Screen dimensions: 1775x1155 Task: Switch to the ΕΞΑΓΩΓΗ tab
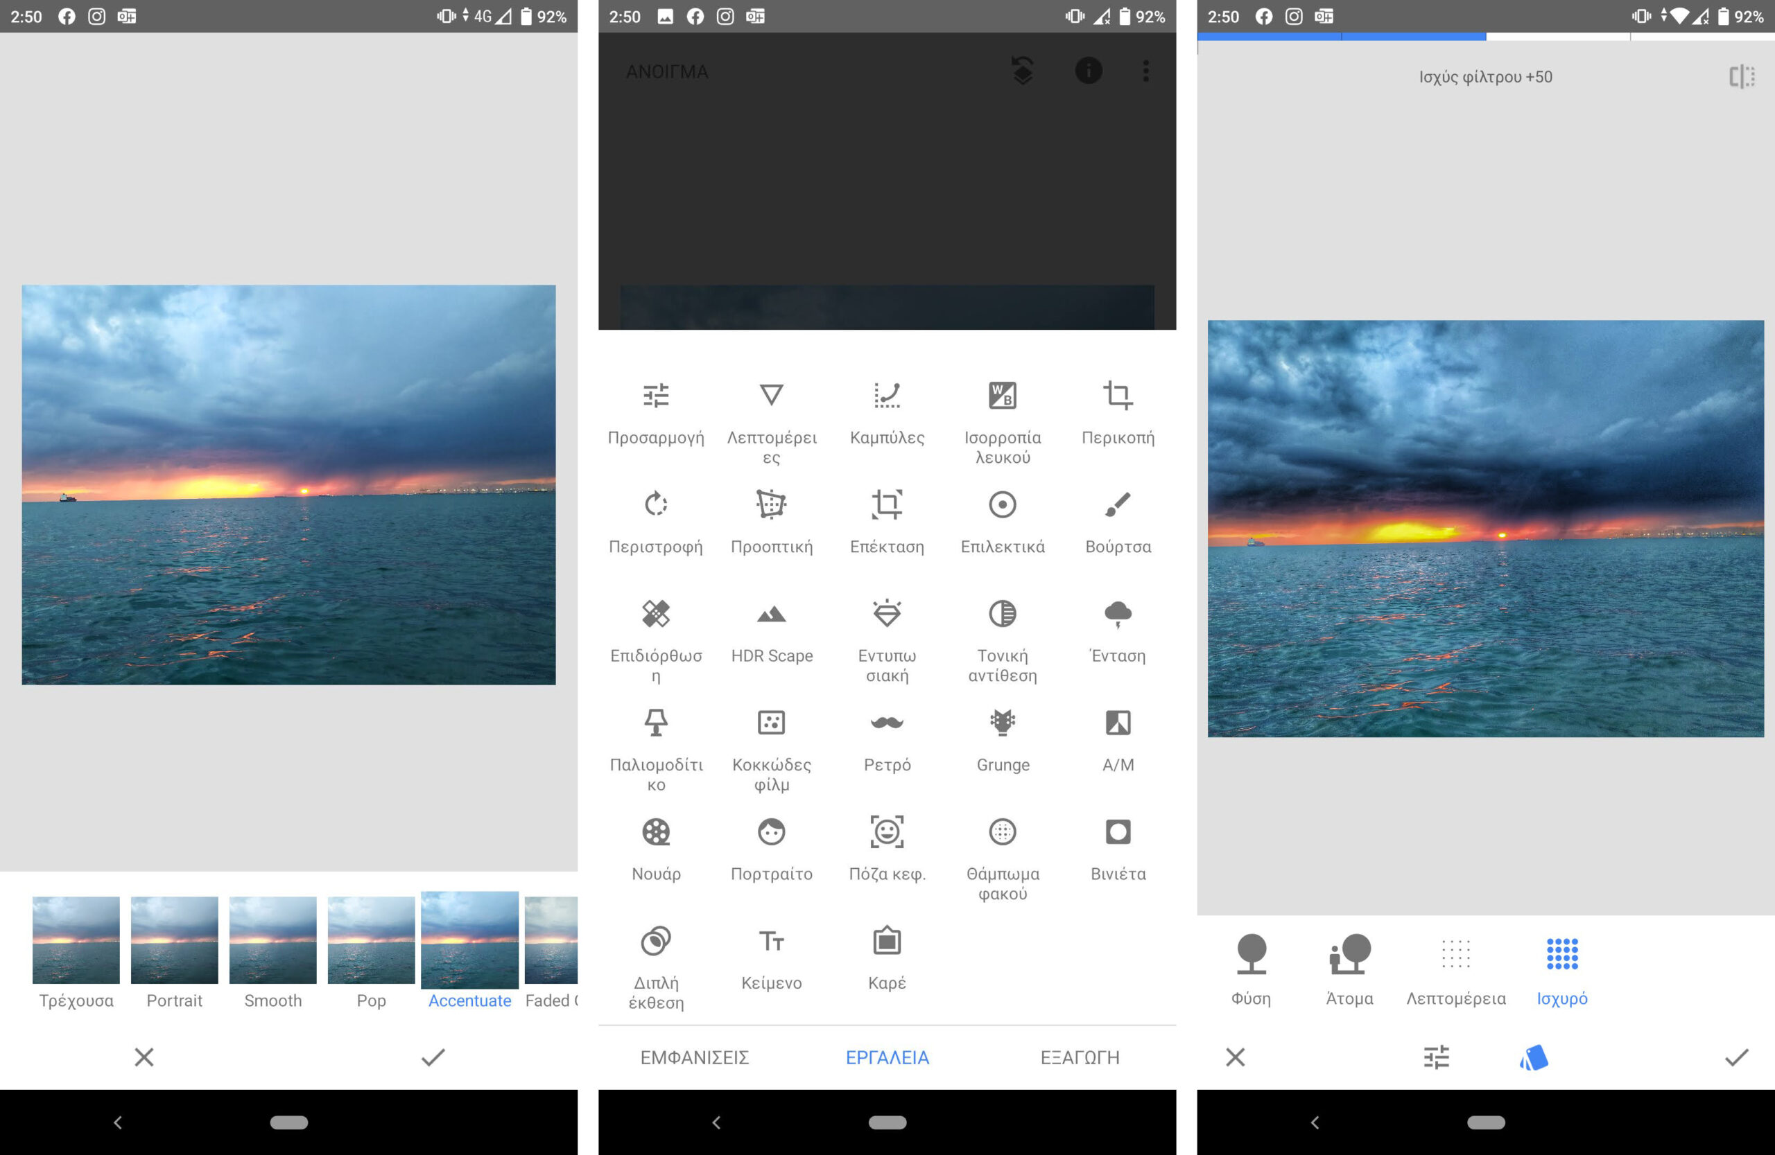click(x=1079, y=1057)
